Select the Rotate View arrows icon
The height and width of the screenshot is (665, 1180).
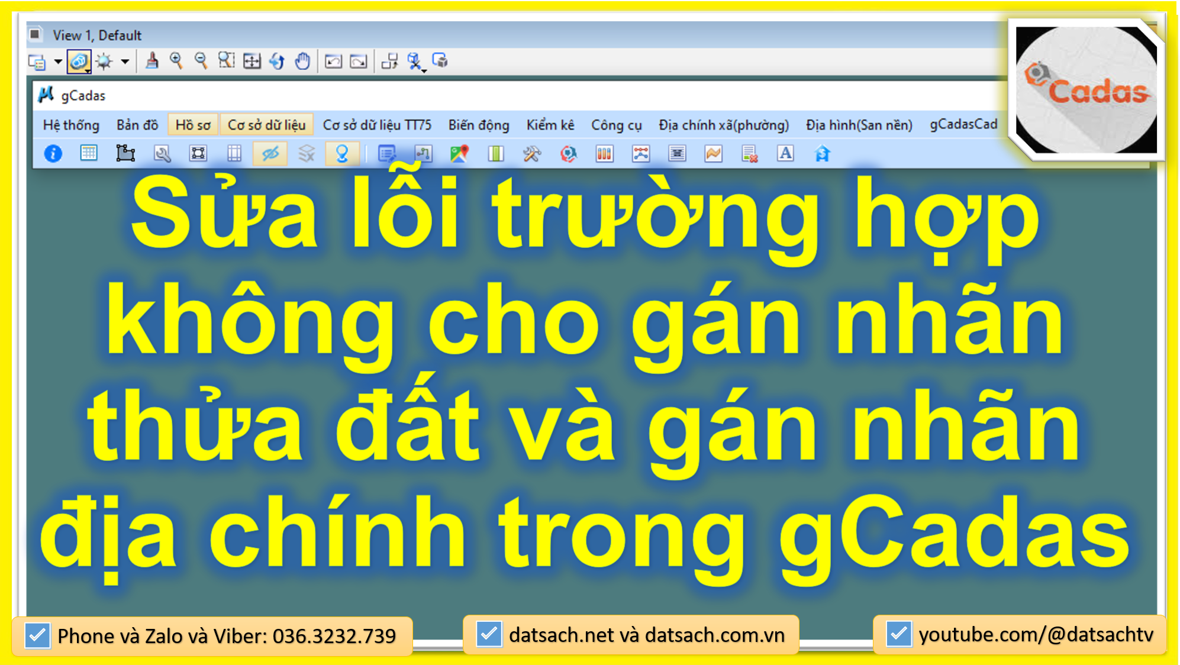[x=276, y=61]
